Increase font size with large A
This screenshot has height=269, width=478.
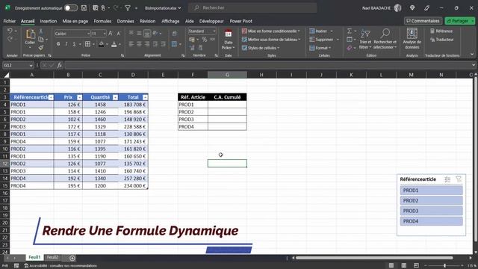(x=111, y=33)
